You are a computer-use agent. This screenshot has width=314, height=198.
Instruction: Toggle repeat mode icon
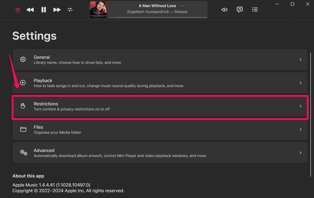(x=70, y=9)
